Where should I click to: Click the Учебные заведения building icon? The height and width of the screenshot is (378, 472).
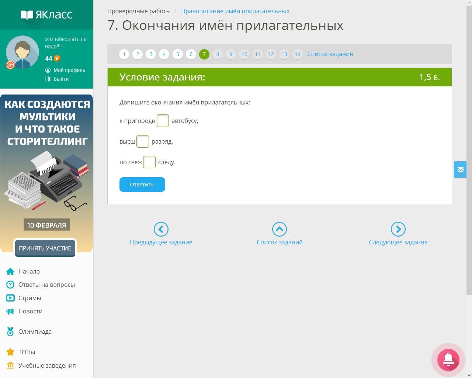coord(10,365)
